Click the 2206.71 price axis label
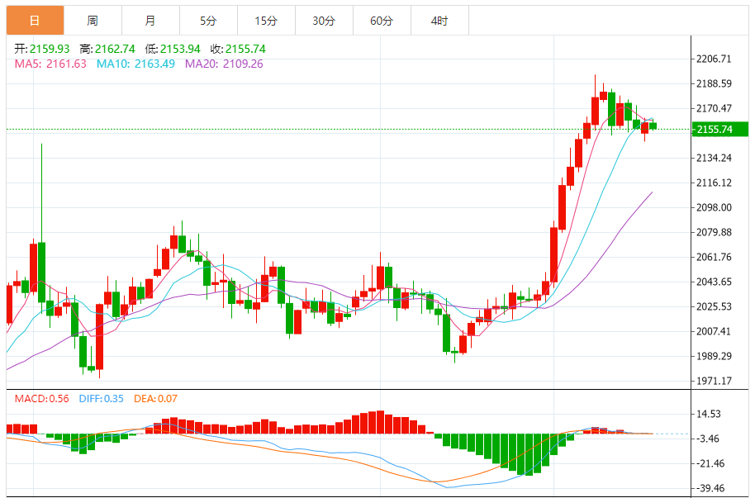Image resolution: width=755 pixels, height=498 pixels. tap(714, 59)
